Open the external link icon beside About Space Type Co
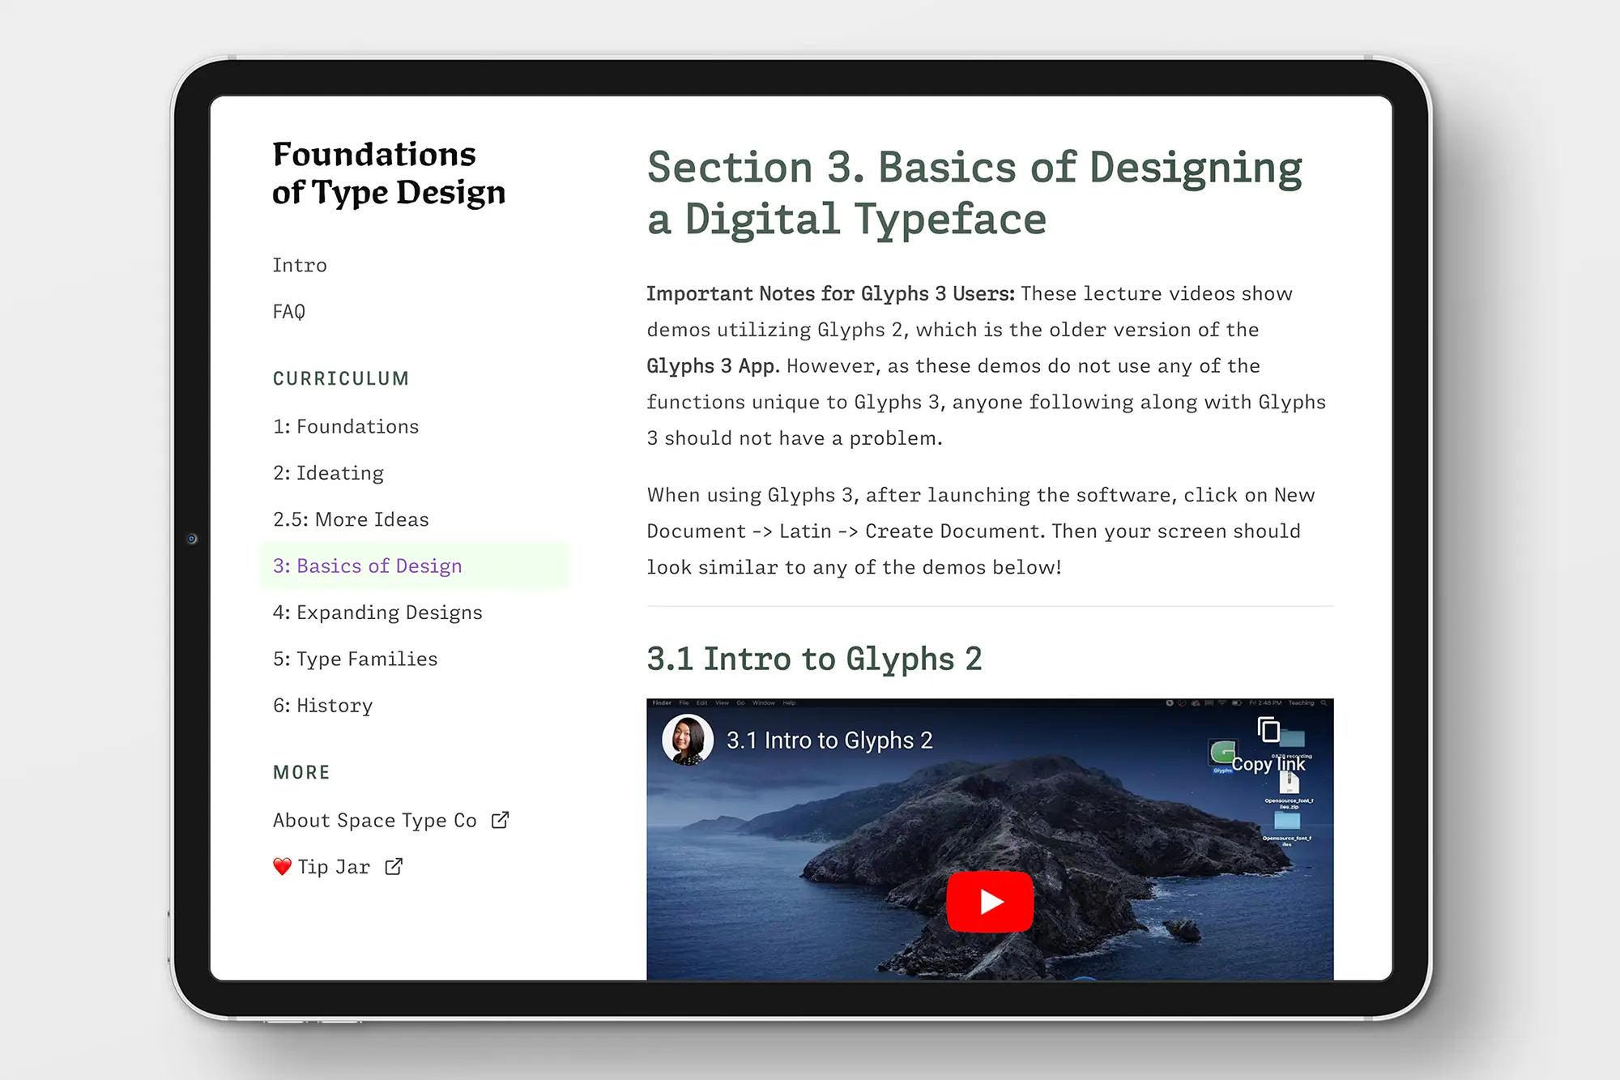 pos(501,820)
